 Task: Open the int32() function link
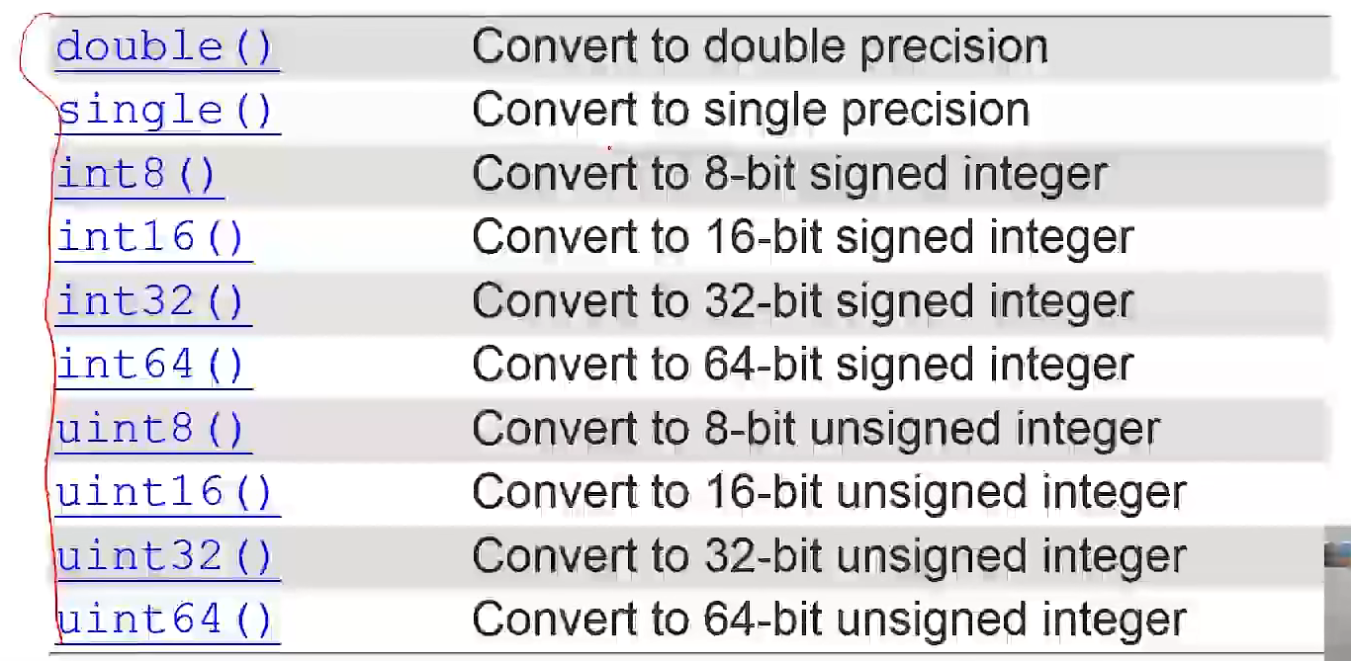pyautogui.click(x=151, y=301)
